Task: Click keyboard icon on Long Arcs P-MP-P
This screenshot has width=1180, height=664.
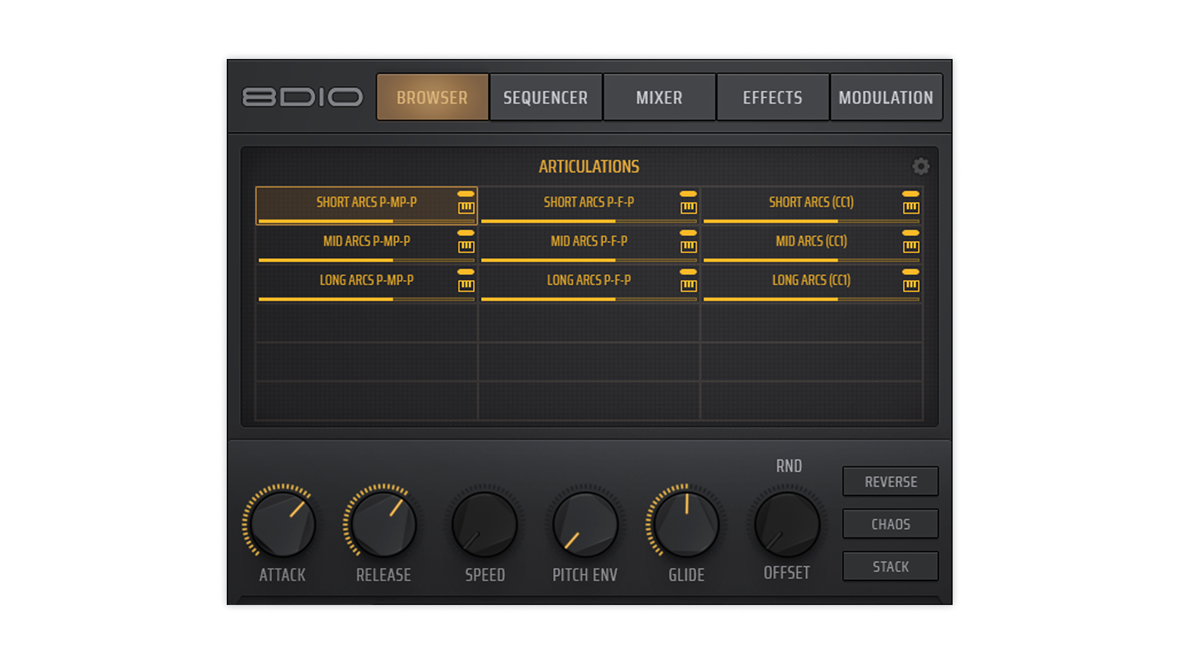Action: [x=466, y=285]
